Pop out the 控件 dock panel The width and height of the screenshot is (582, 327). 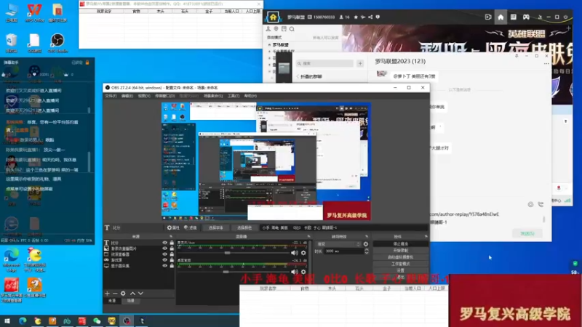426,237
